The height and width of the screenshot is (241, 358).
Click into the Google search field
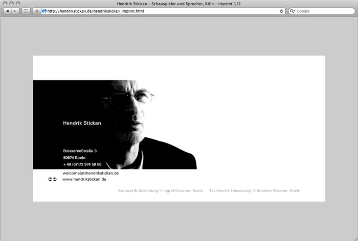pos(322,11)
